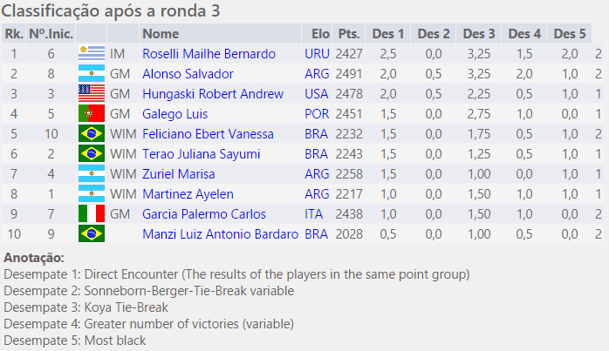Open the Alonso Salvador player link

pos(188,74)
